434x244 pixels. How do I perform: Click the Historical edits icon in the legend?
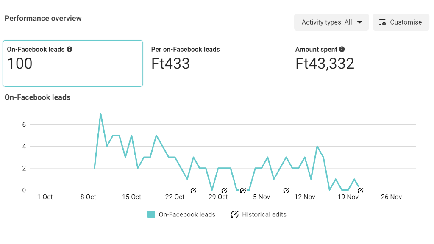click(234, 214)
